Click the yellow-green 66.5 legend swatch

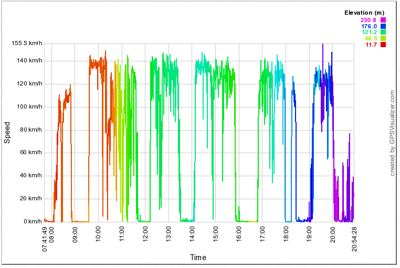(x=383, y=39)
